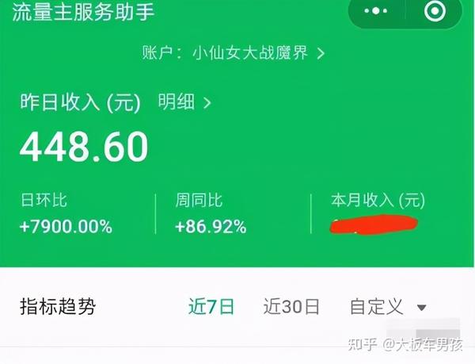Tap 知乎 watermark at bottom right
Viewport: 475px width, 364px height.
363,345
